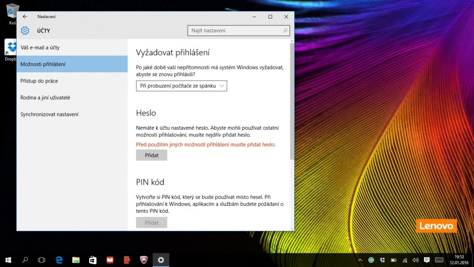Show hidden system tray icons chevron
The height and width of the screenshot is (267, 474).
coord(360,260)
